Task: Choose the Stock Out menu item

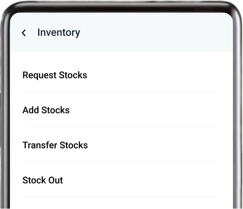Action: (x=119, y=180)
